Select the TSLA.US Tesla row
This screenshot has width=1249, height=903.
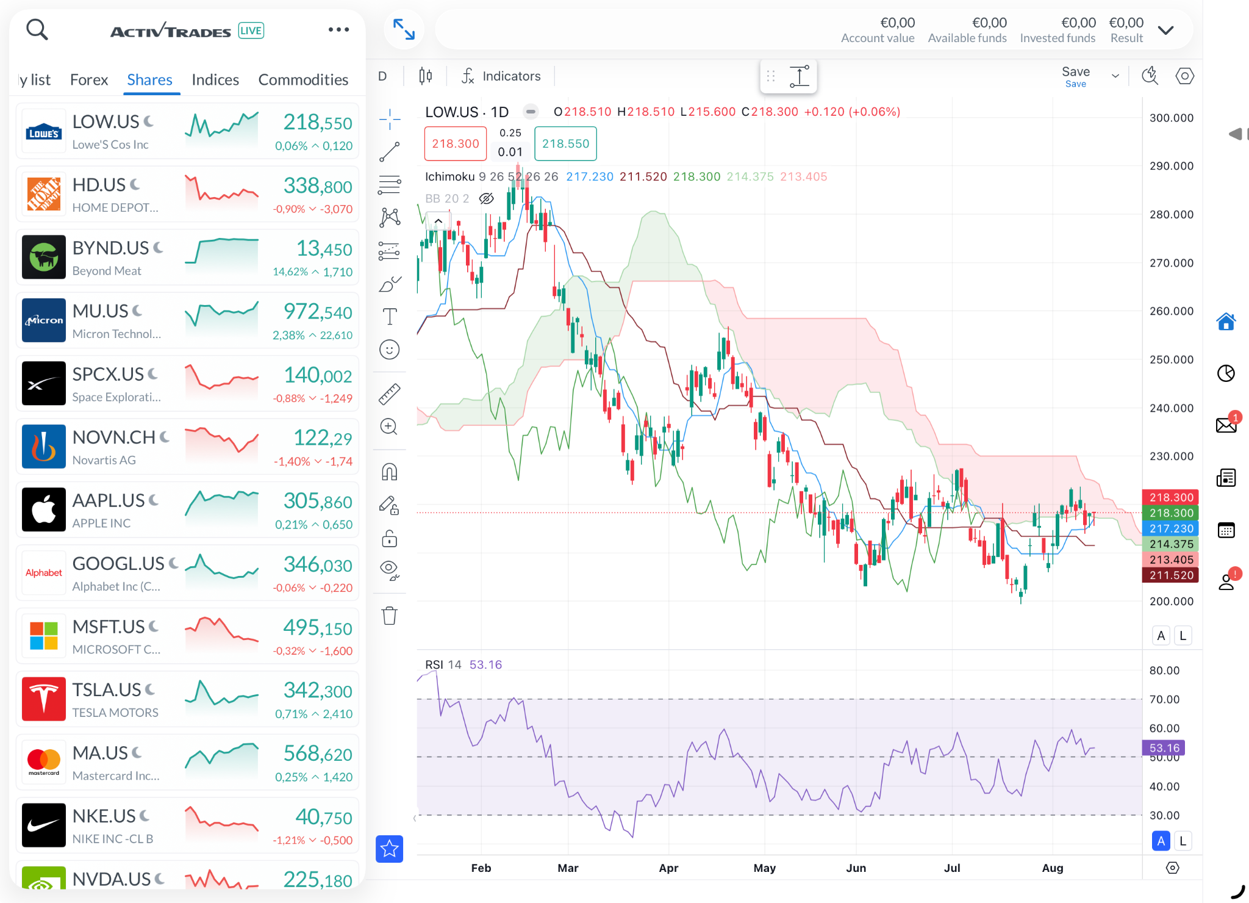tap(187, 700)
